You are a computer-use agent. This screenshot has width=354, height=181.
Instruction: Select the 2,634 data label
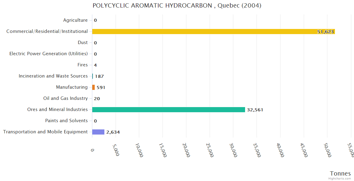[x=113, y=132]
